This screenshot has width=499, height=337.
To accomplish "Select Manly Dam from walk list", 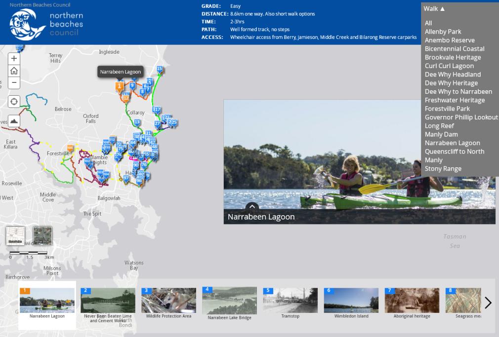I will (441, 134).
